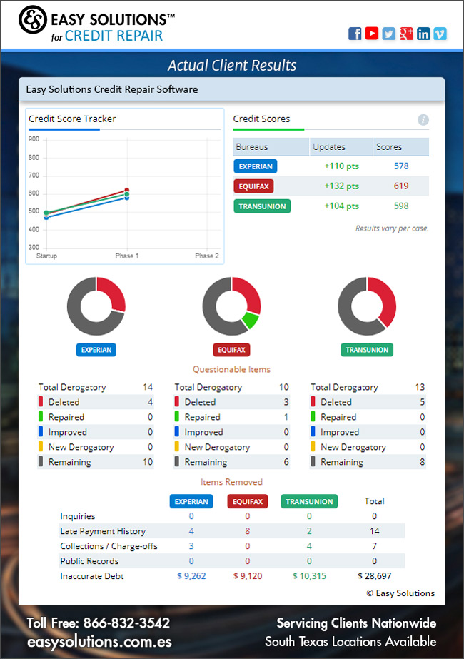The image size is (464, 659).
Task: Click Experian header in Items Removed table
Action: click(x=191, y=501)
